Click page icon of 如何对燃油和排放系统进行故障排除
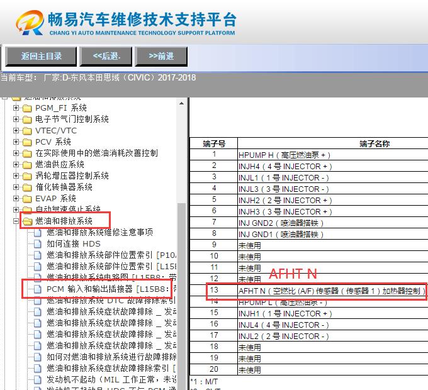 [37, 357]
